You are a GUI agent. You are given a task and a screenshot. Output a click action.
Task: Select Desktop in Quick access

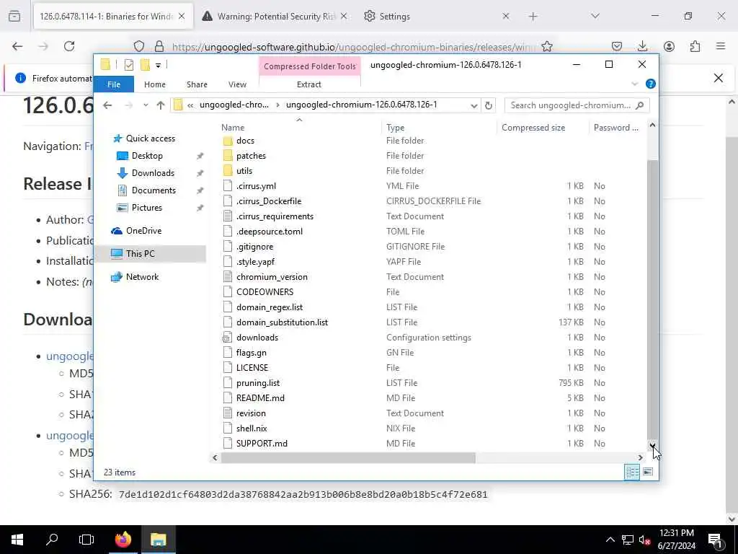pos(147,156)
